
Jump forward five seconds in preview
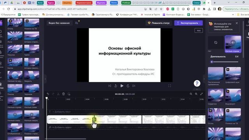point(128,86)
